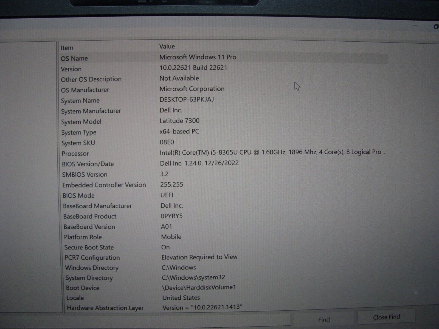Select value 08E0
Viewport: 439px width, 329px height.
click(x=167, y=142)
